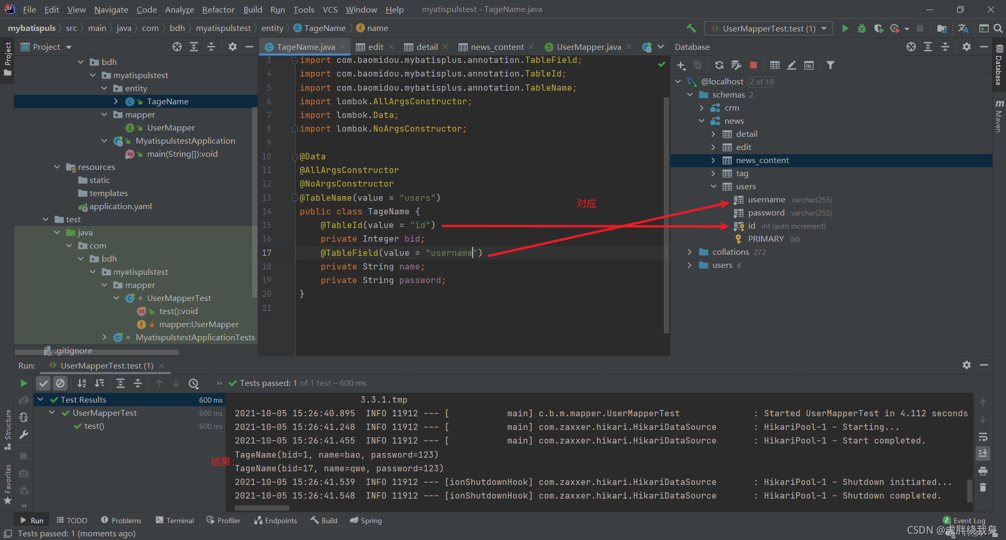The image size is (1006, 540).
Task: Open Event Log button
Action: (x=964, y=520)
